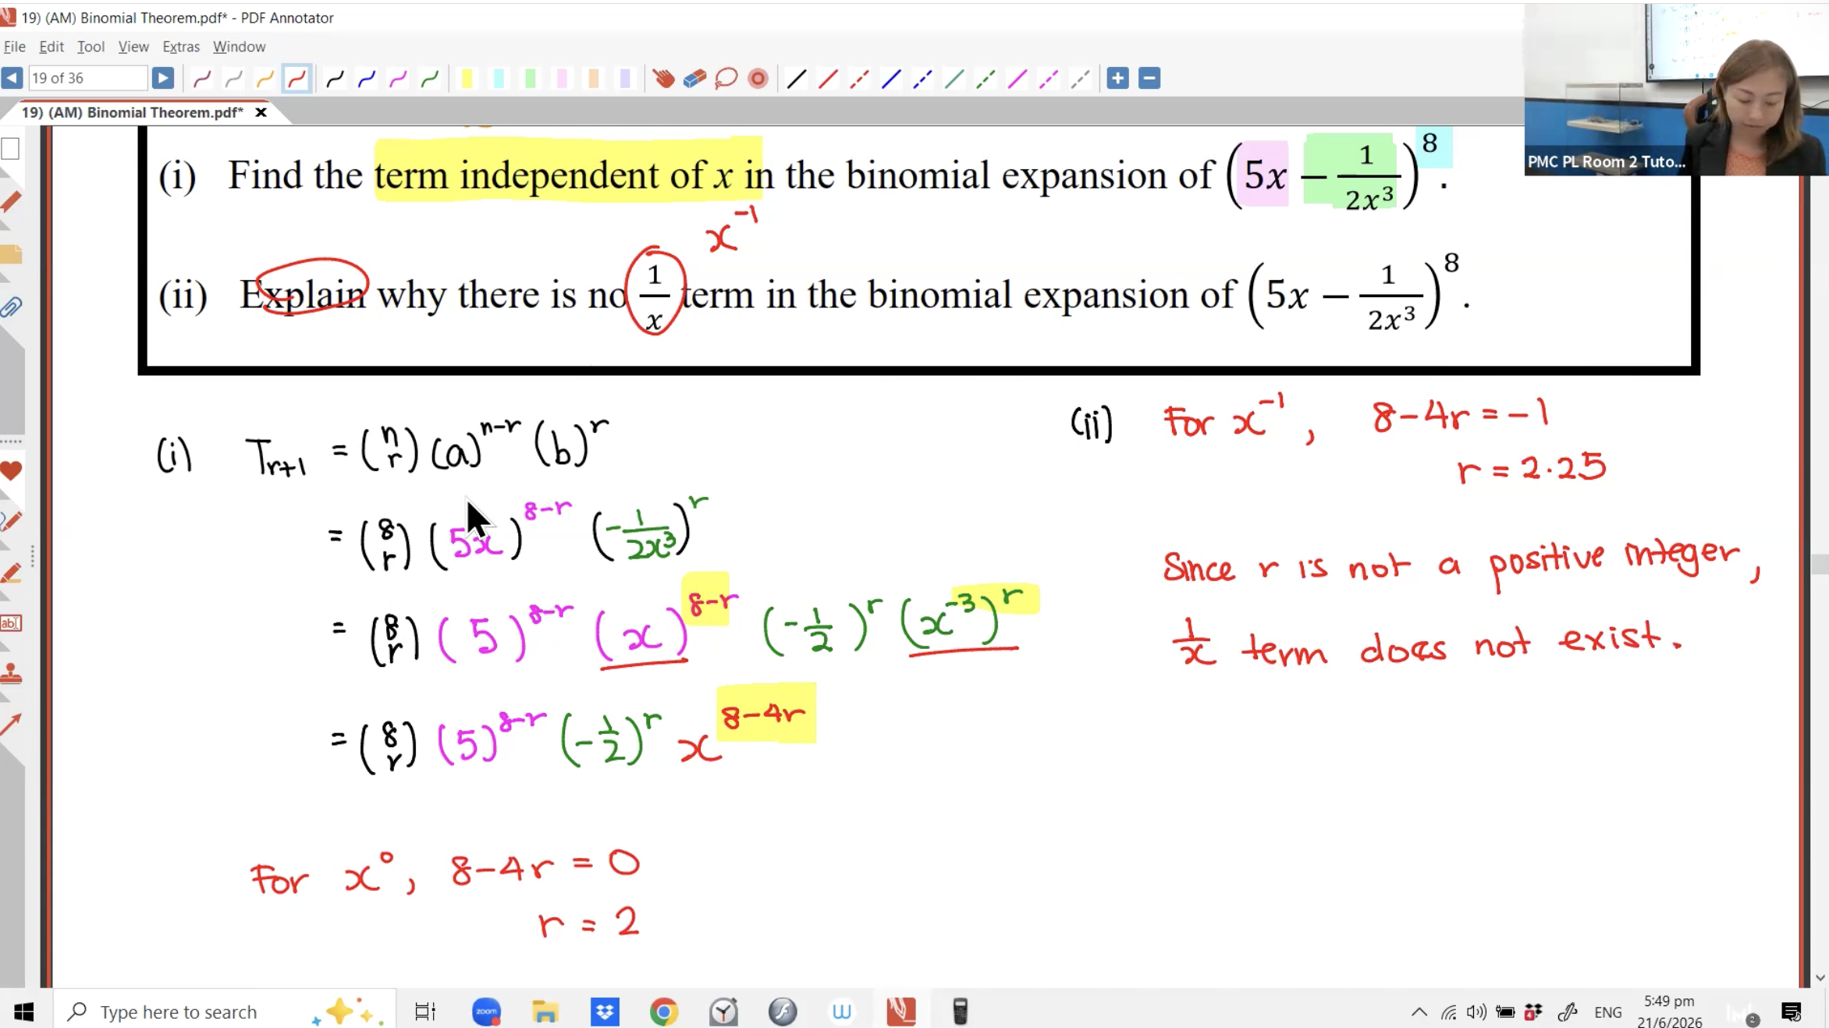Open the attachments paperclip sidebar panel

coord(11,307)
